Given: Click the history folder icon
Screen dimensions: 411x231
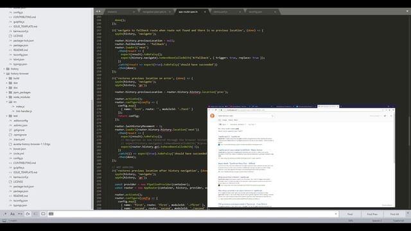Looking at the screenshot, I should click(x=8, y=69).
